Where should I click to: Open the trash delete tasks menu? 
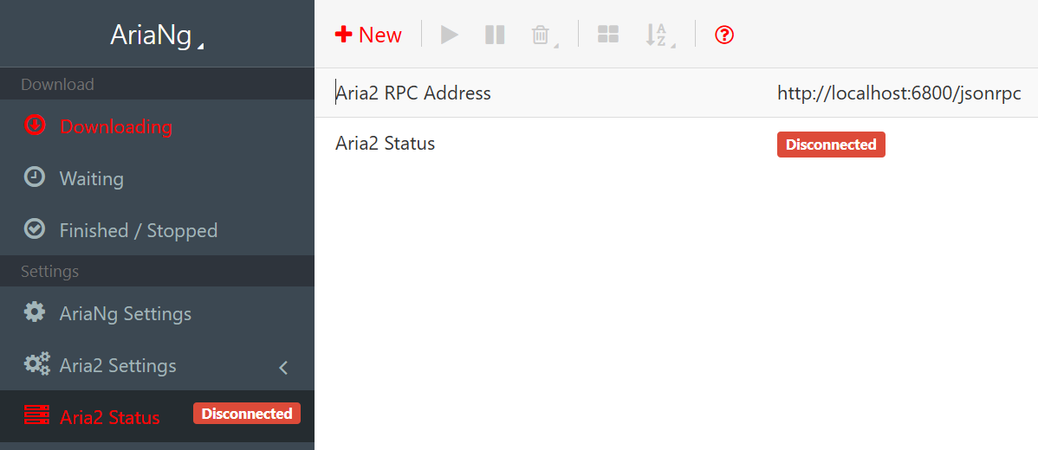(543, 35)
